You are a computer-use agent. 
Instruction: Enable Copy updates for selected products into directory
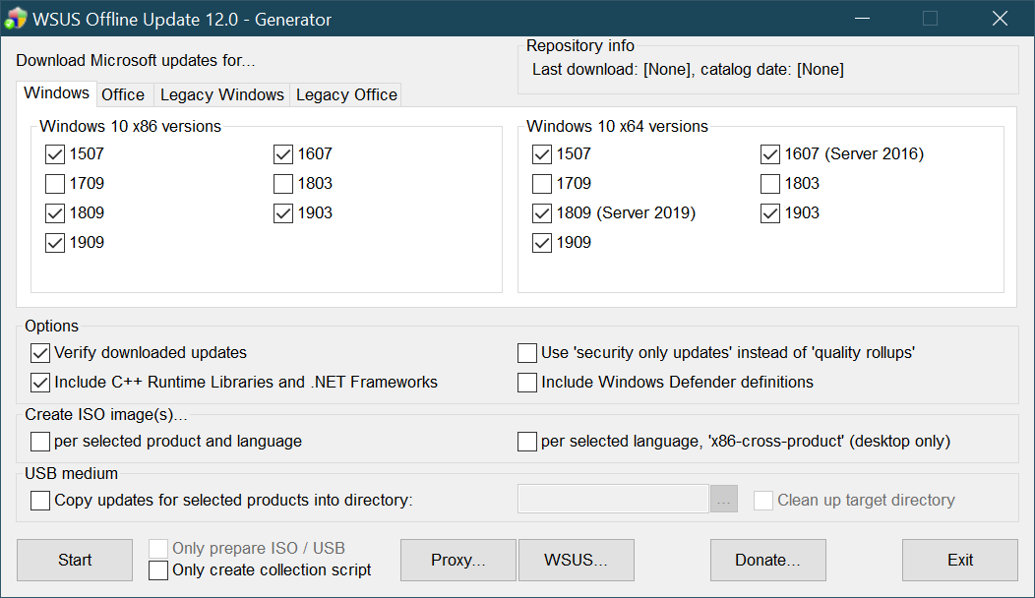pos(40,501)
